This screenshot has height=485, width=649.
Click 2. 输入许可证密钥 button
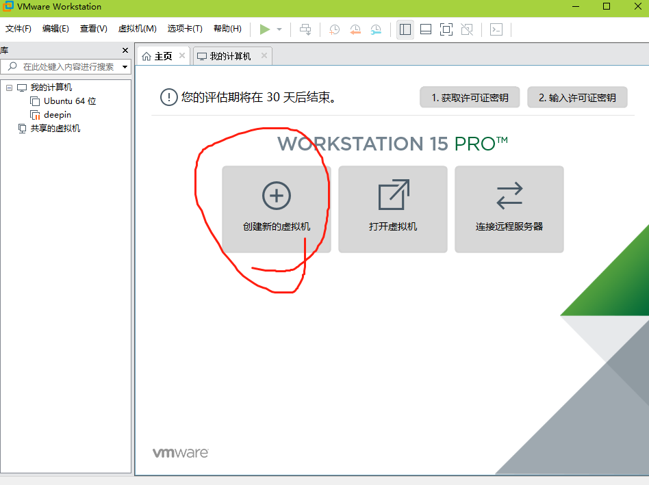pos(577,98)
